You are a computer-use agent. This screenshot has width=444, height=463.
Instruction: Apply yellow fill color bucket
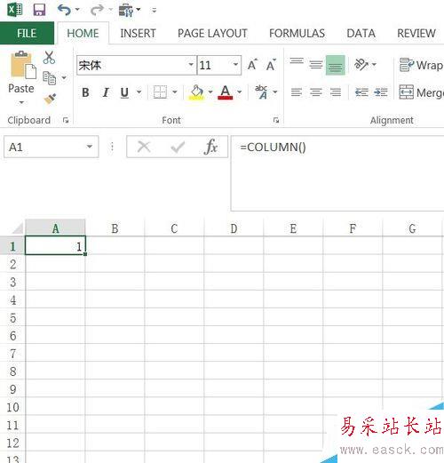click(x=196, y=92)
